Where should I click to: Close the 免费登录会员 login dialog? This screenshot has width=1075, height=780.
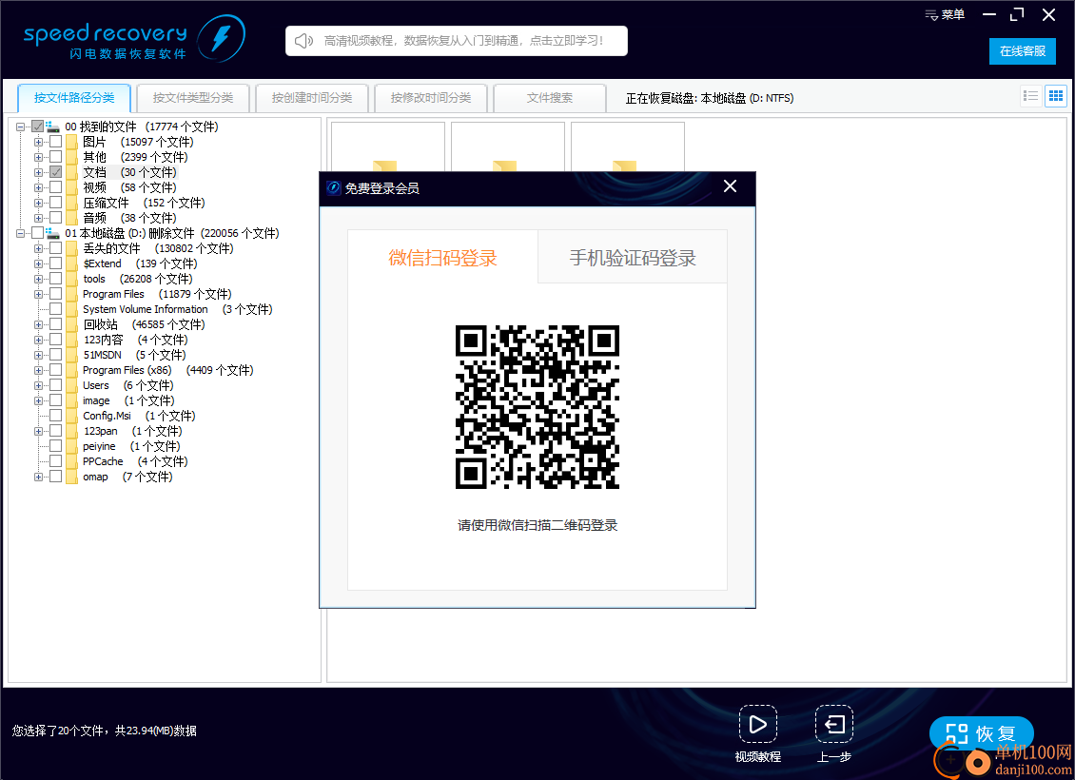click(731, 186)
